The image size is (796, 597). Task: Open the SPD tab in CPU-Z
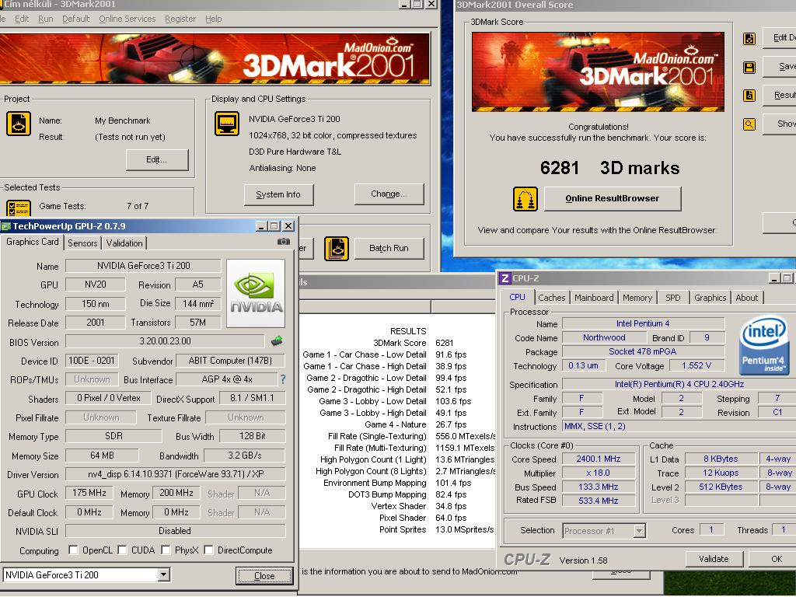tap(673, 298)
